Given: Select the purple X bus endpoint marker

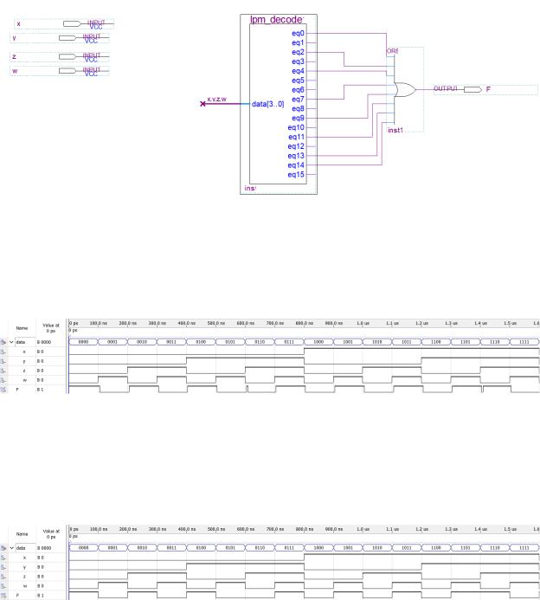Looking at the screenshot, I should (202, 104).
